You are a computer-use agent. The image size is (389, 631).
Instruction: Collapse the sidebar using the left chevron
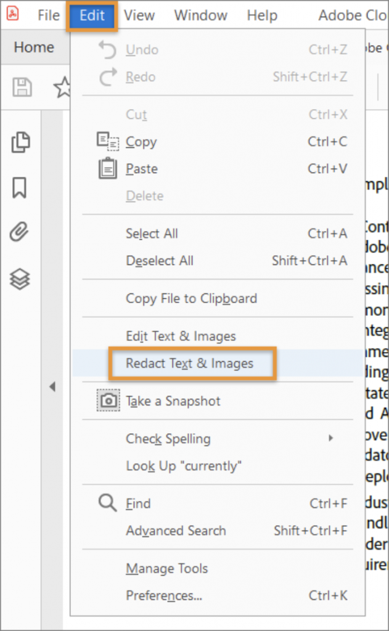53,387
